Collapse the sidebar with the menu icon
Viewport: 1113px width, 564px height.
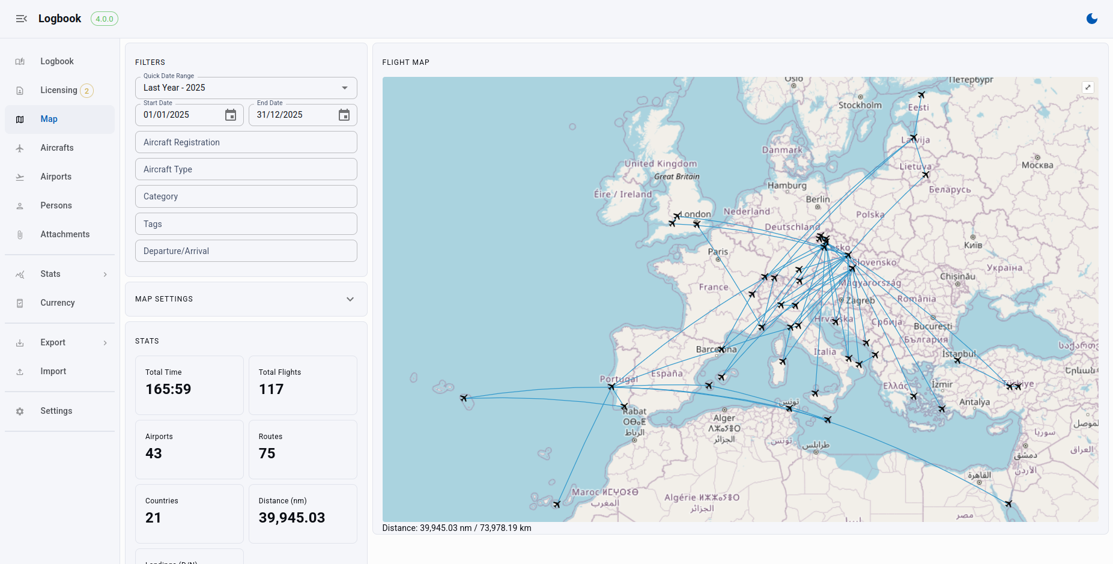(x=22, y=19)
